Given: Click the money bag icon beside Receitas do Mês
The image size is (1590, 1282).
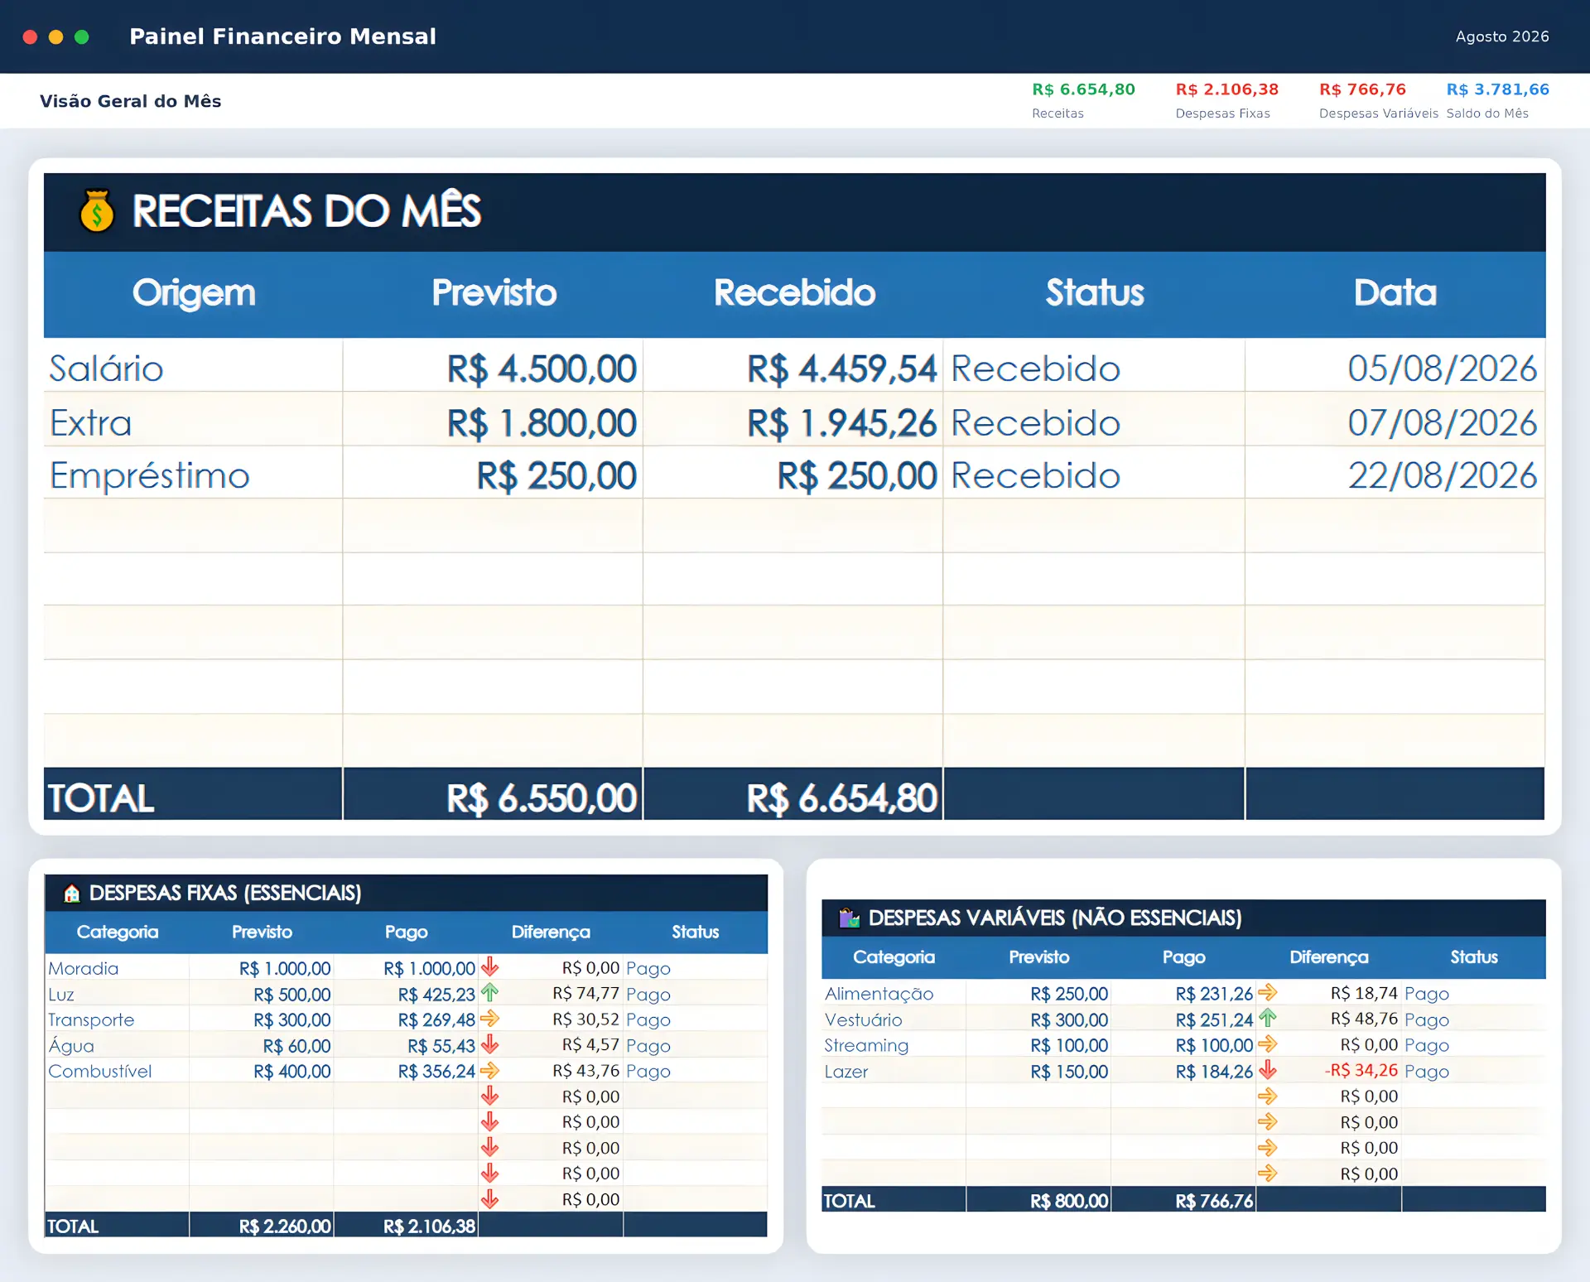Looking at the screenshot, I should [97, 211].
